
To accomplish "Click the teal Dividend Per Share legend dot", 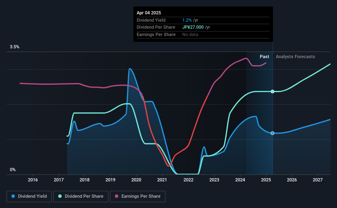I will point(60,196).
